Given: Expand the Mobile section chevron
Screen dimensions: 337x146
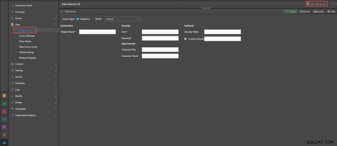Looking at the screenshot, I should tap(56, 96).
